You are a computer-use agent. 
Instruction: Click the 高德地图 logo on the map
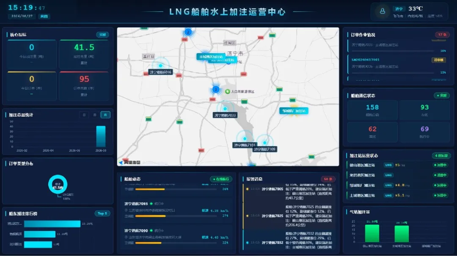pos(130,162)
